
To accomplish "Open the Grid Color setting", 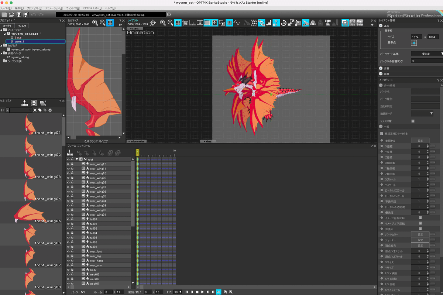I will coord(360,23).
